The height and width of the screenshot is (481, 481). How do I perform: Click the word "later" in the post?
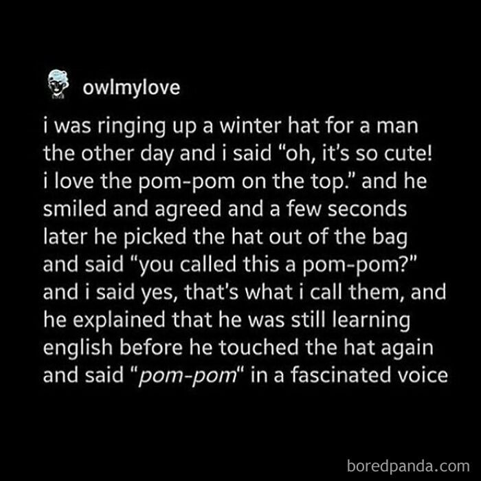[65, 237]
